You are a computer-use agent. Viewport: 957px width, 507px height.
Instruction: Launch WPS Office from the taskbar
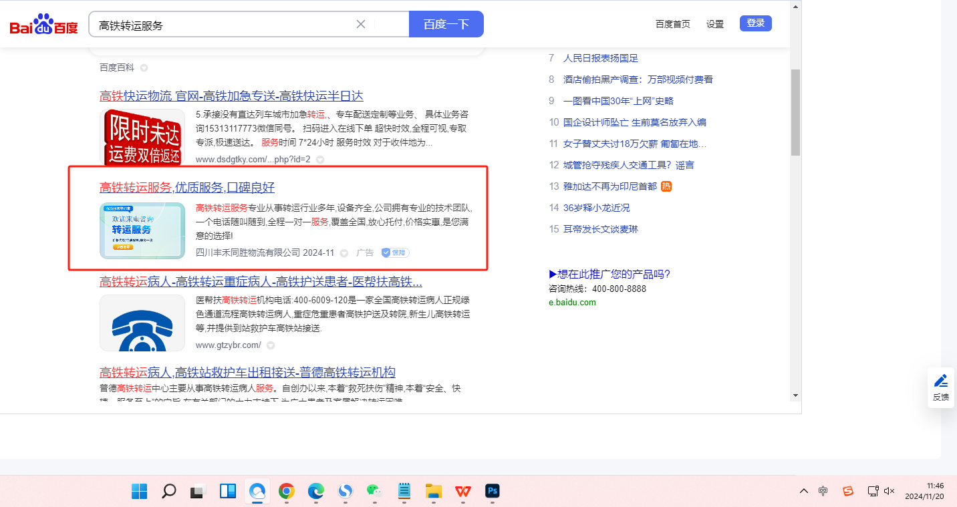[463, 492]
